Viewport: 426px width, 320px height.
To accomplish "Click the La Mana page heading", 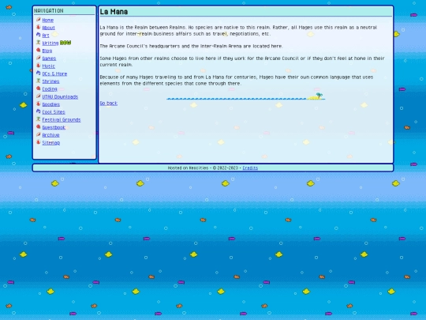I will 114,12.
